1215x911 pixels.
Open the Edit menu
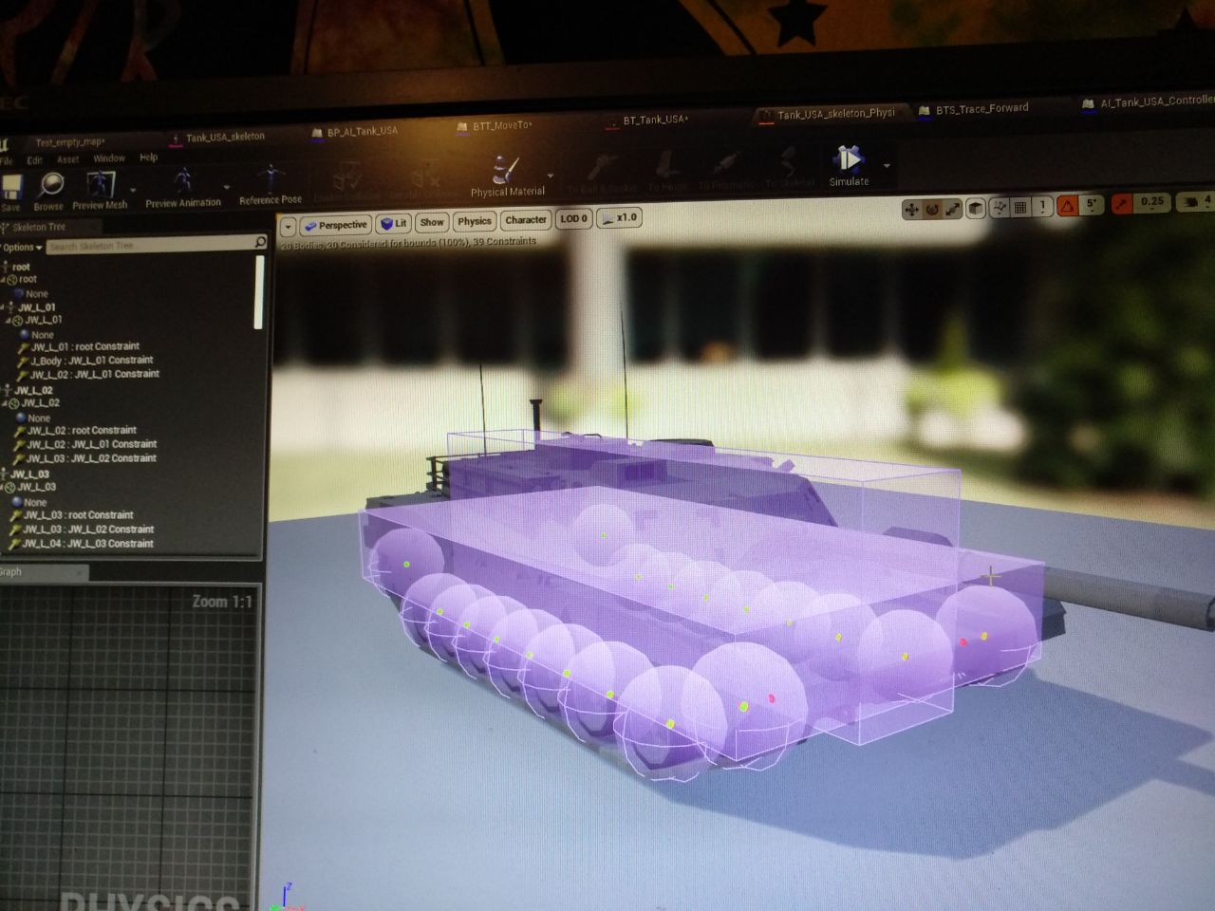pos(34,160)
